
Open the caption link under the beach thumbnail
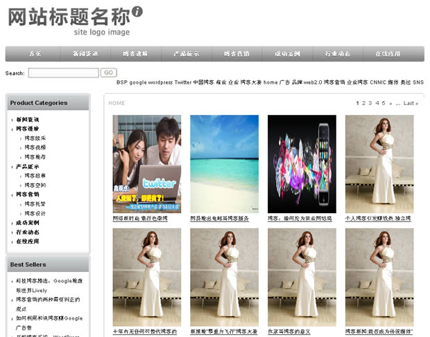point(220,219)
